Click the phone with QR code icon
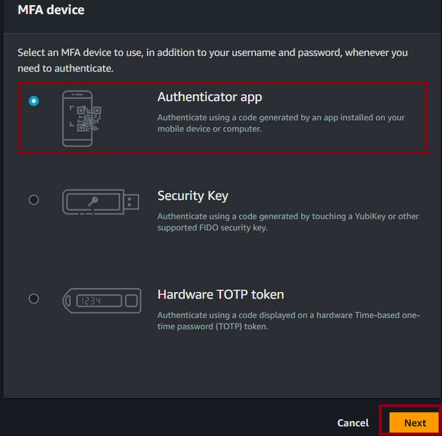Image resolution: width=442 pixels, height=436 pixels. [x=77, y=118]
